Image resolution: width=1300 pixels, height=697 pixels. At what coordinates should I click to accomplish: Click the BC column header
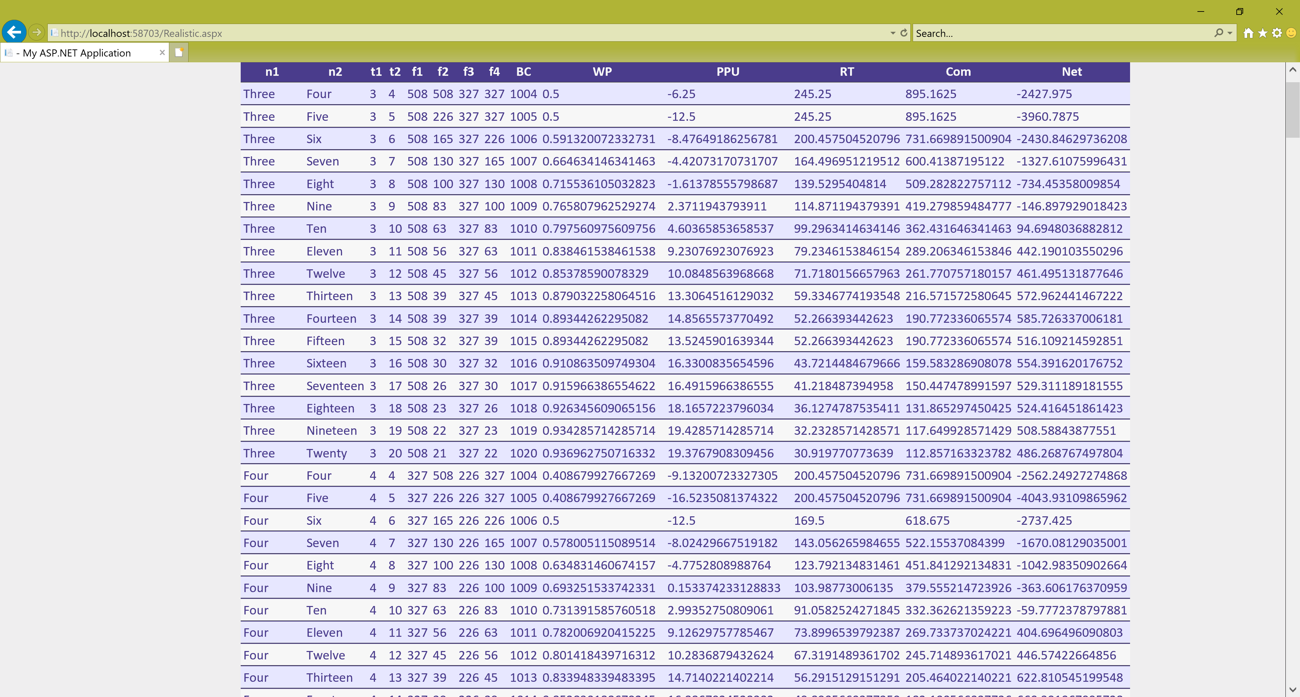click(523, 72)
